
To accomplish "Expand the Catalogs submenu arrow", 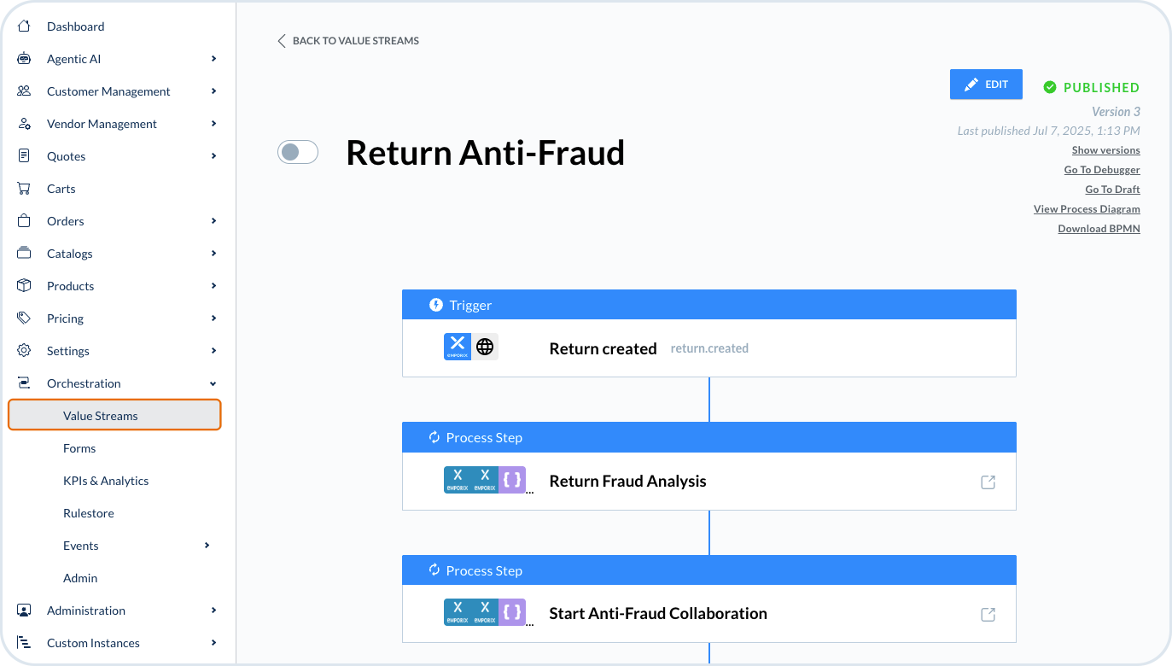I will pos(213,254).
